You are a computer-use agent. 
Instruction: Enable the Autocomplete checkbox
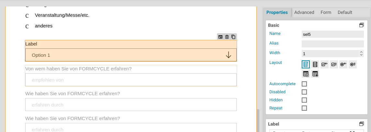coord(304,84)
